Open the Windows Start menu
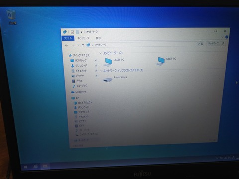239x179 pixels. 26,167
